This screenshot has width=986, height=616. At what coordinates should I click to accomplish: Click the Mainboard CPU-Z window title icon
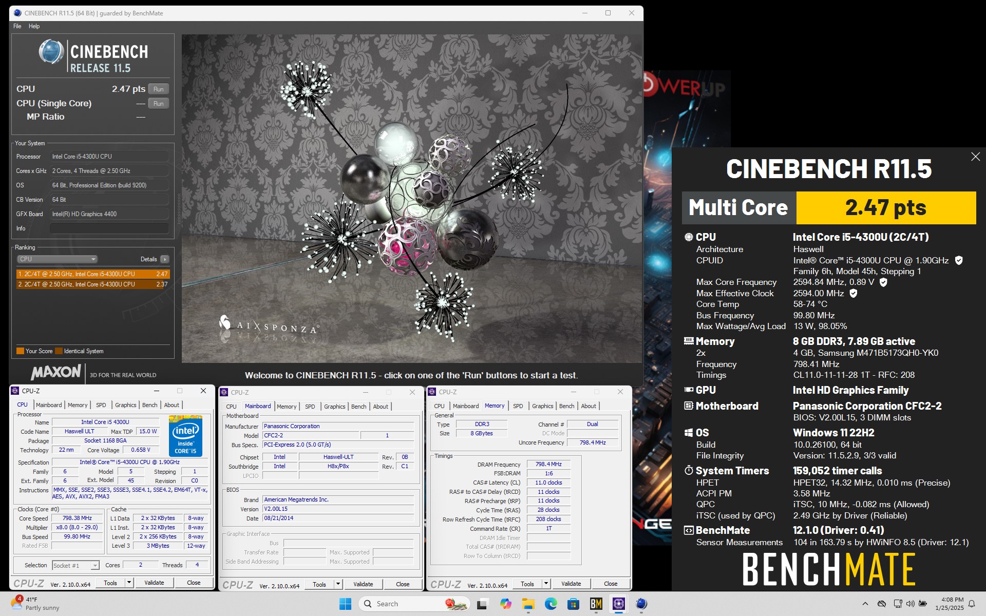pos(224,392)
